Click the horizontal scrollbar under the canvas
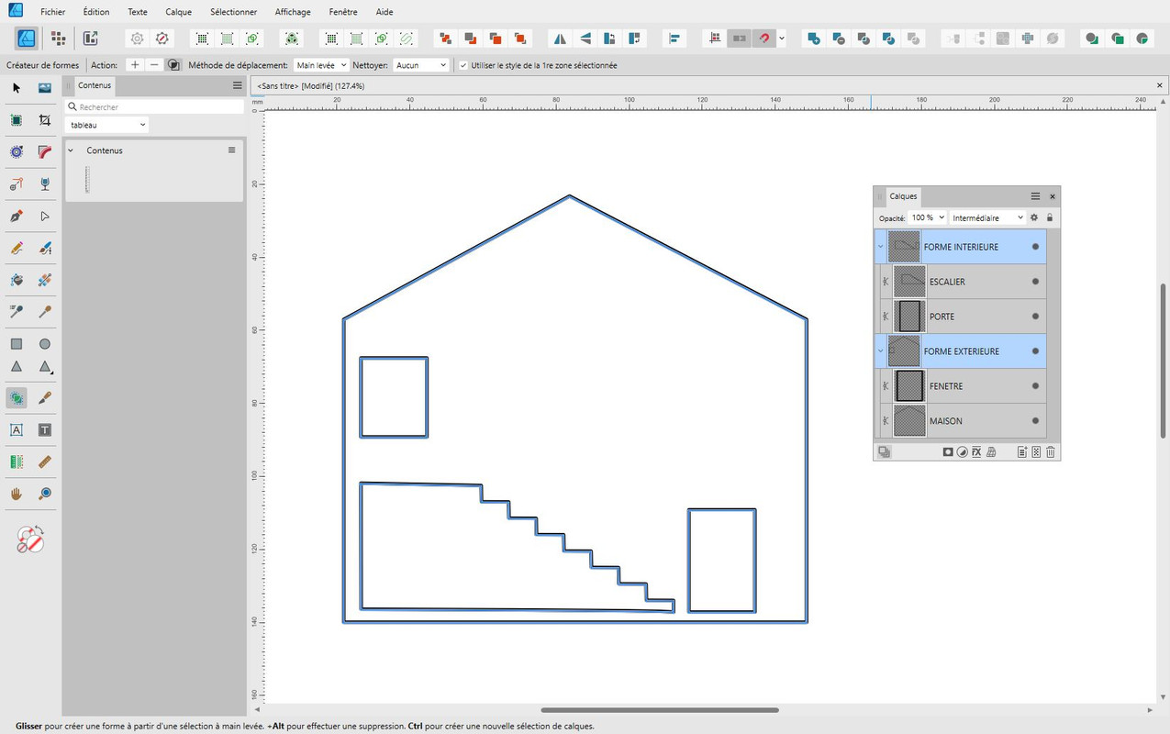 coord(660,710)
